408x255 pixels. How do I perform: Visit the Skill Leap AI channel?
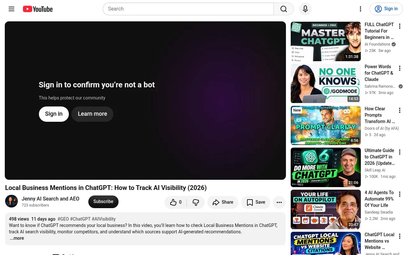[375, 170]
